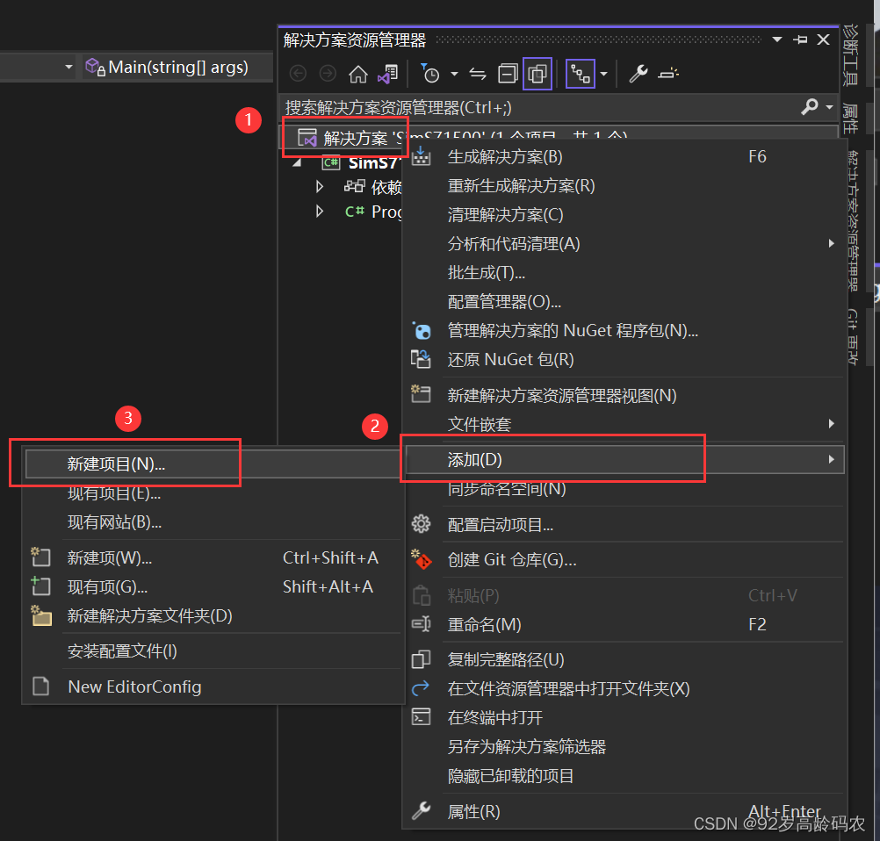Image resolution: width=880 pixels, height=841 pixels.
Task: Open the Main(string[] args) member dropdown
Action: [x=177, y=68]
